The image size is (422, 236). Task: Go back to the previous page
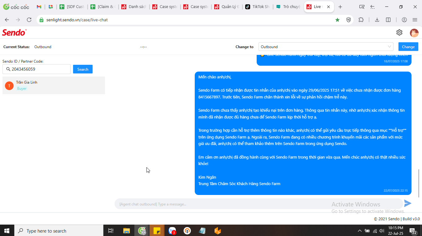[x=7, y=20]
